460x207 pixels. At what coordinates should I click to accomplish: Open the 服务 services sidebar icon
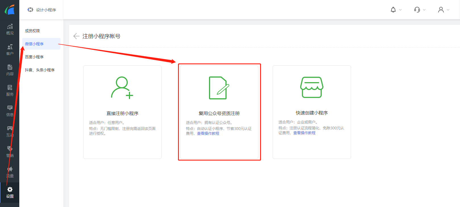10,91
